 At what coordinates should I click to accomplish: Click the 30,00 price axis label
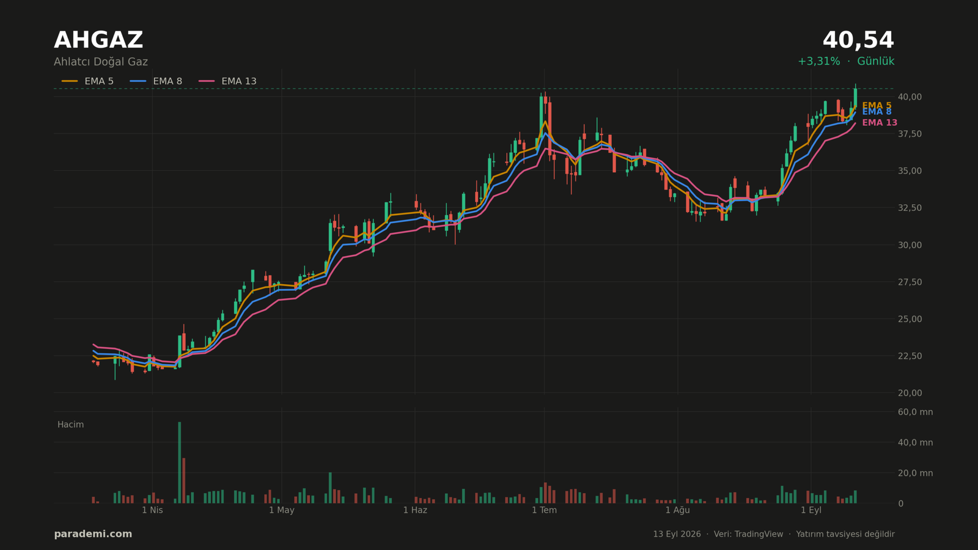(x=910, y=245)
